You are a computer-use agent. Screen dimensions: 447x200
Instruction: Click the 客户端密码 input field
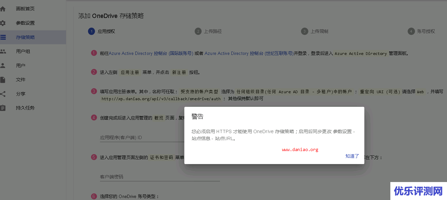point(160,177)
